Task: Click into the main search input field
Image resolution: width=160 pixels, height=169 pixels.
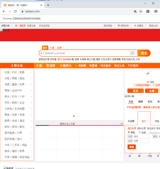Action: tap(85, 53)
